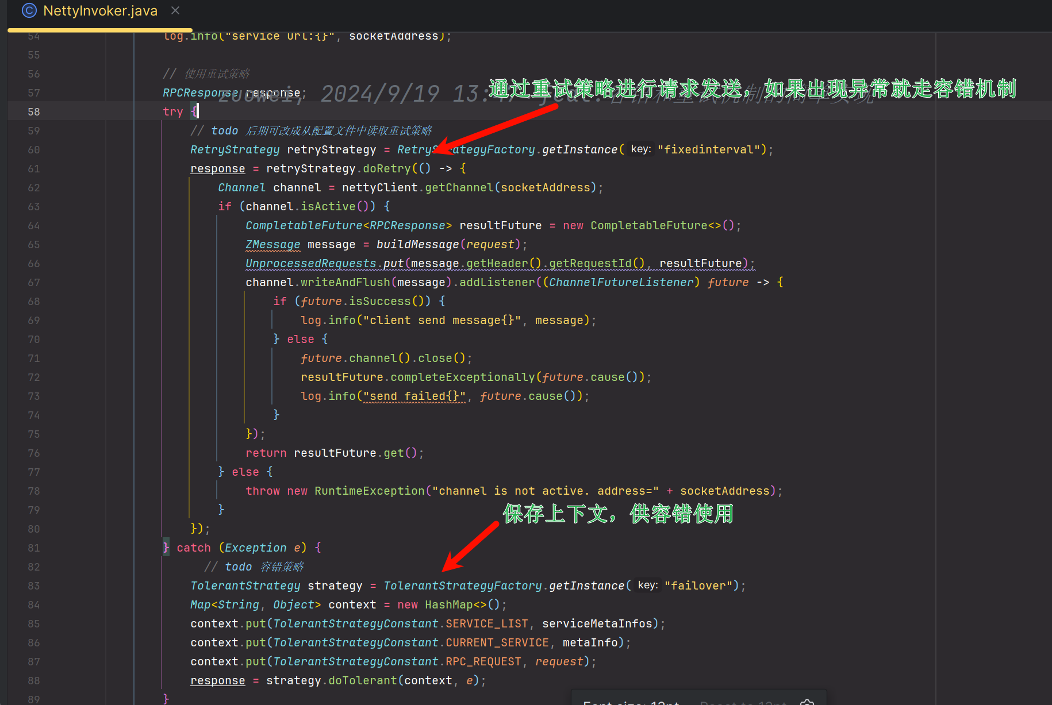Click the UnprocessedRequests reference on line 66

pyautogui.click(x=310, y=263)
